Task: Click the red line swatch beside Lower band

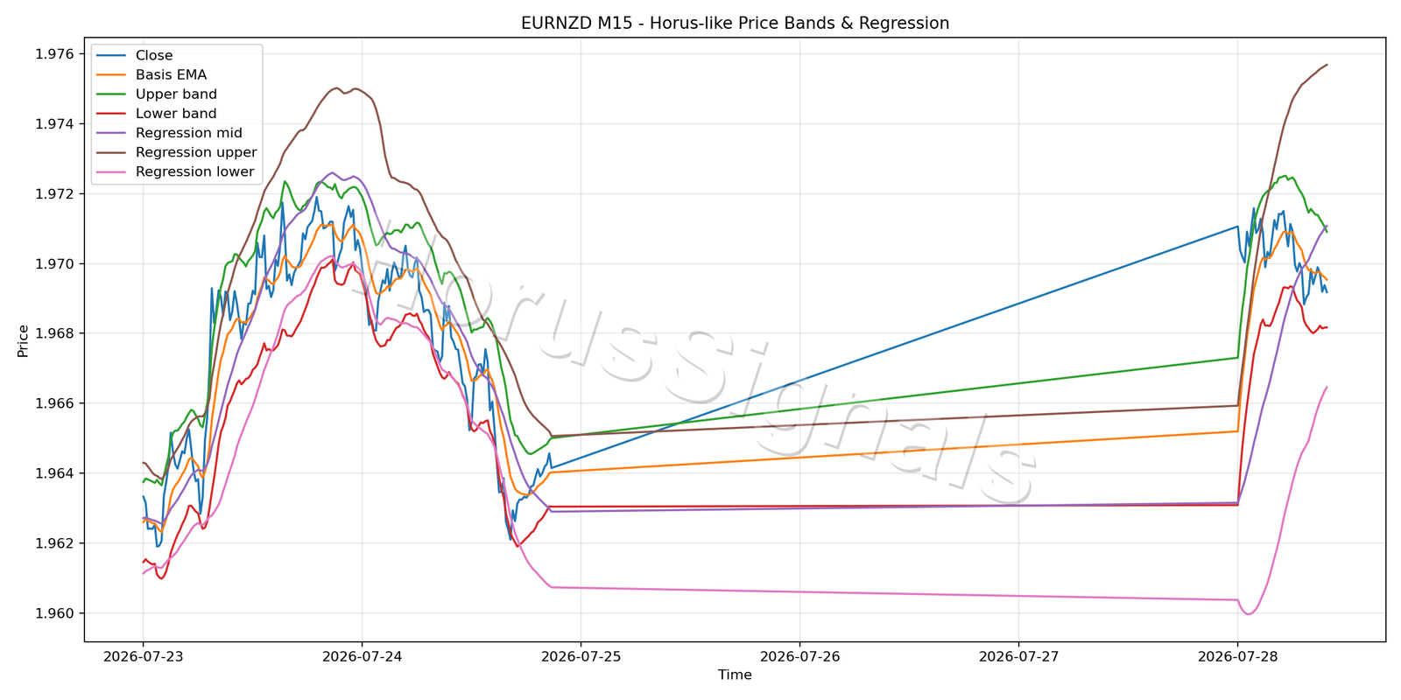Action: point(111,114)
